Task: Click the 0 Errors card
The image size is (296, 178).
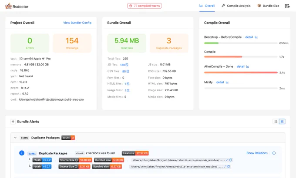Action: tap(30, 43)
